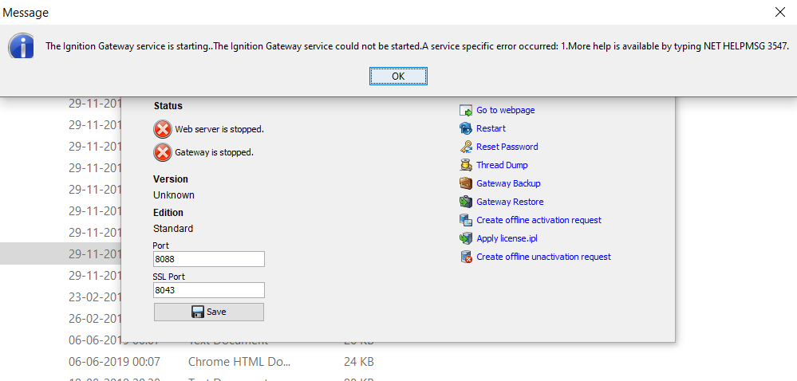The width and height of the screenshot is (797, 381).
Task: Click the Restart link
Action: pos(491,128)
